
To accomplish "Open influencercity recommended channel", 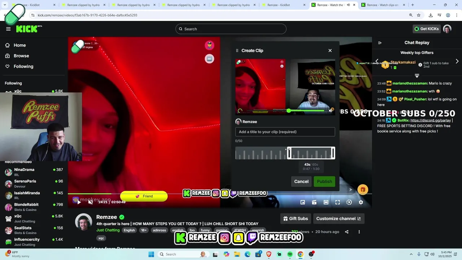I will pos(34,242).
